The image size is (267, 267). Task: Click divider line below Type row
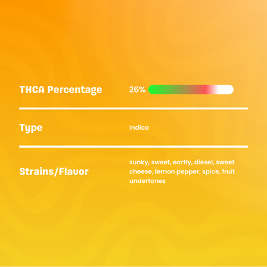click(x=133, y=146)
